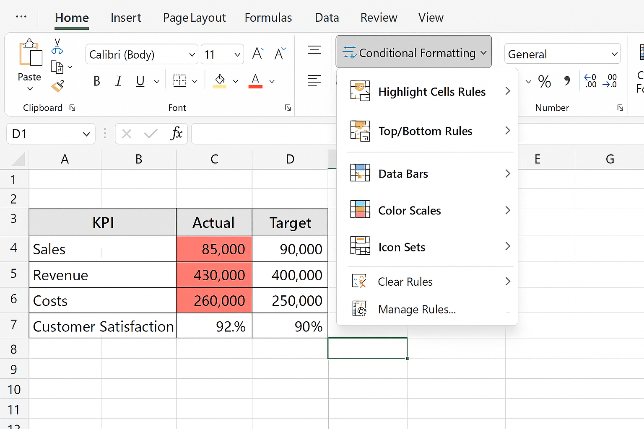644x429 pixels.
Task: Decrease font size icon
Action: [280, 54]
